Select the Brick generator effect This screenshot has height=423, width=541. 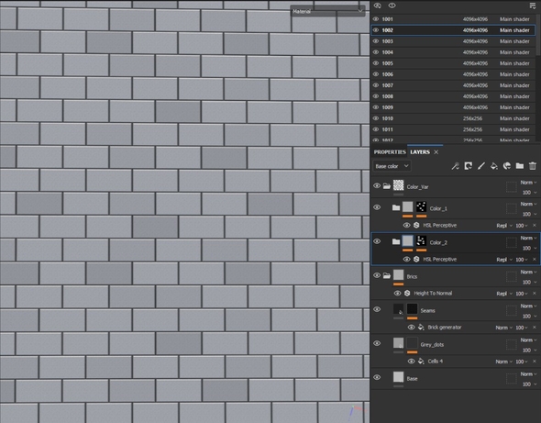(444, 327)
